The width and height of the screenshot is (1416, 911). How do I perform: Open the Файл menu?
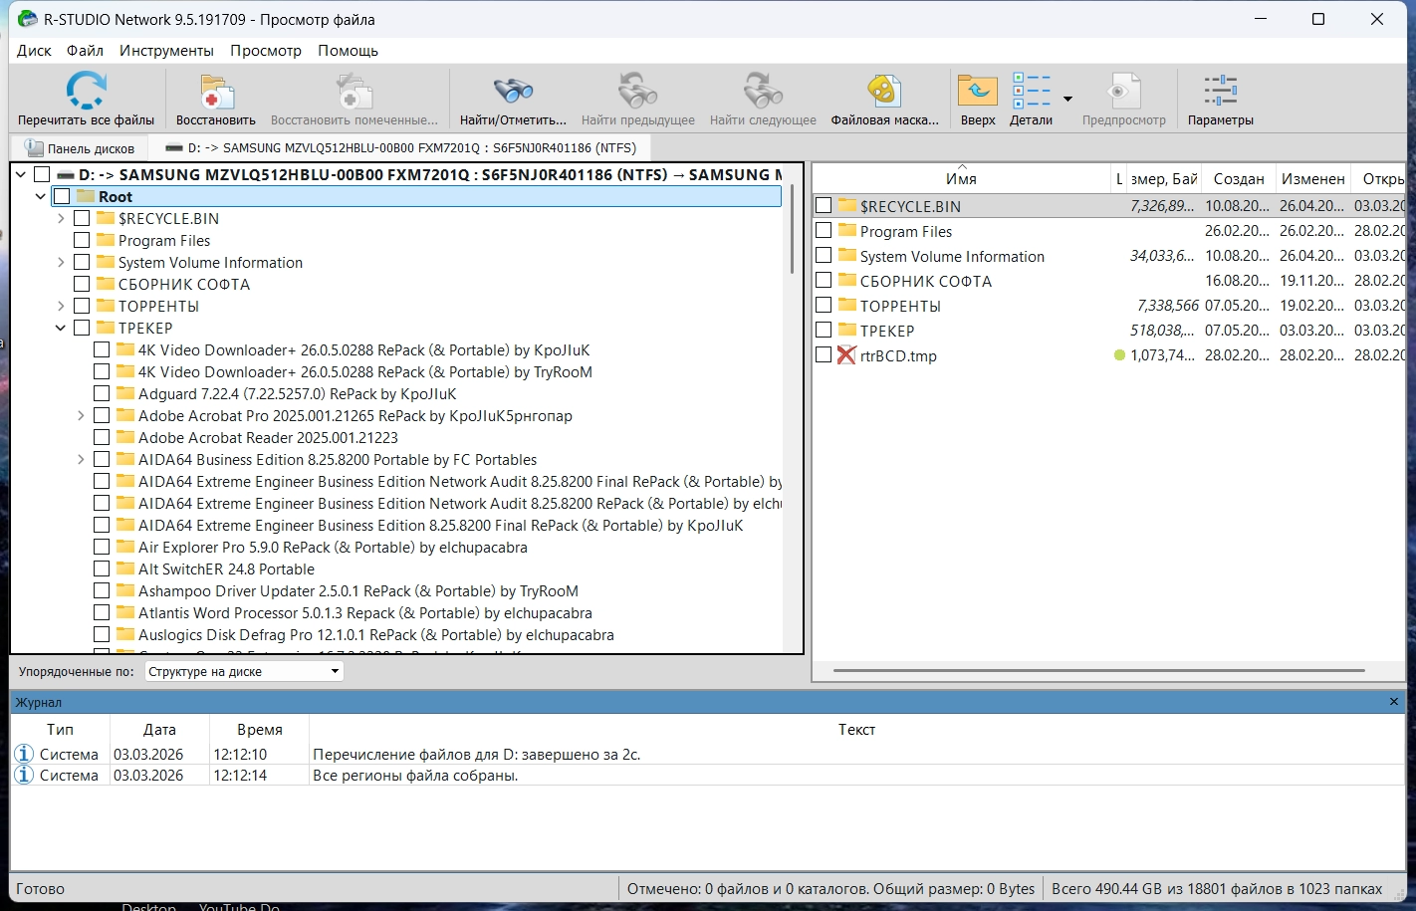(x=85, y=50)
